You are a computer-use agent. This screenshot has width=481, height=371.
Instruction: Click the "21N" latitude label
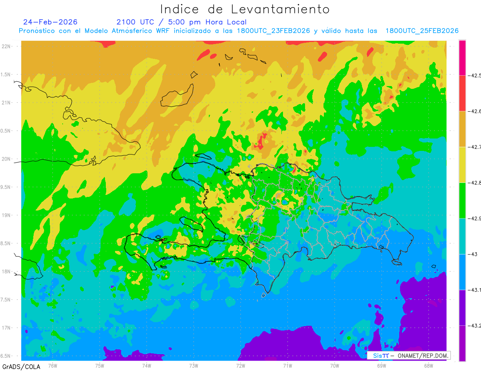coord(7,102)
